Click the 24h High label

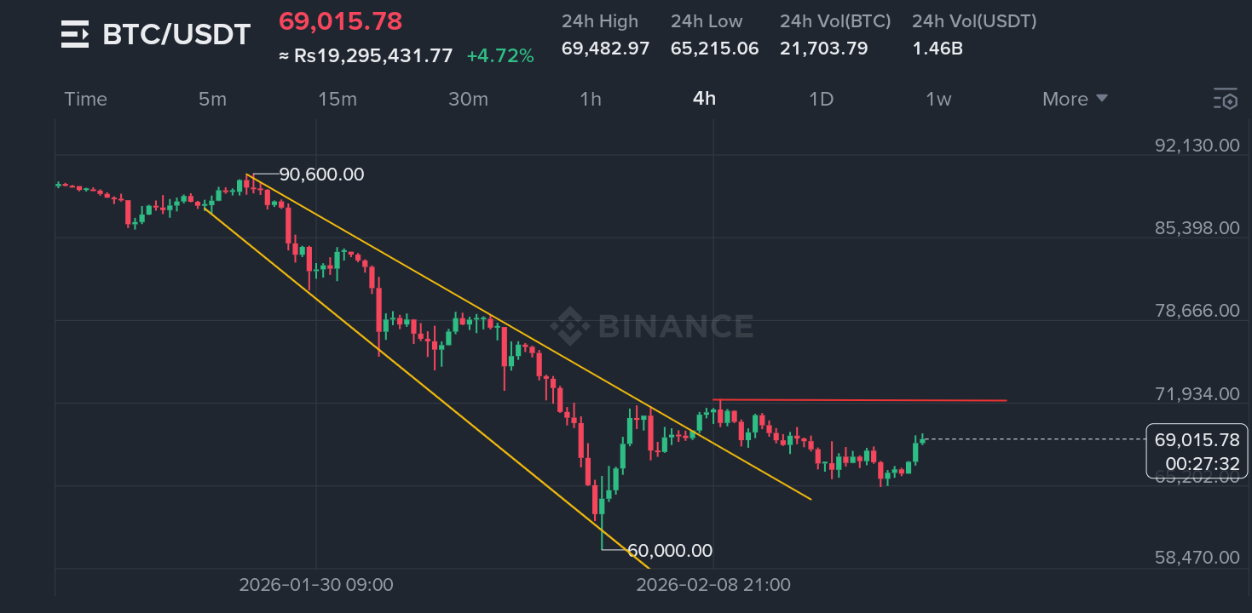tap(600, 21)
